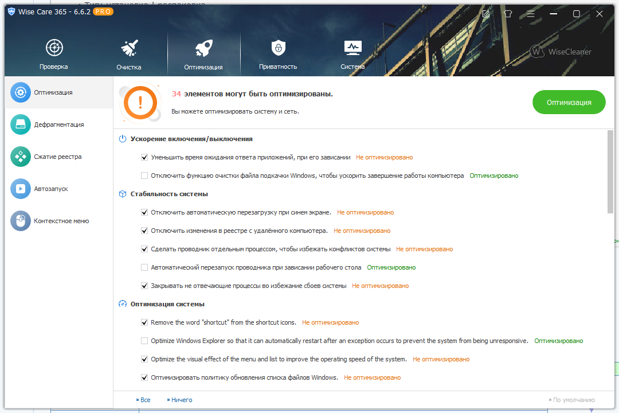The image size is (619, 413).
Task: Uncheck Optimize the visual effect of menu
Action: 144,359
